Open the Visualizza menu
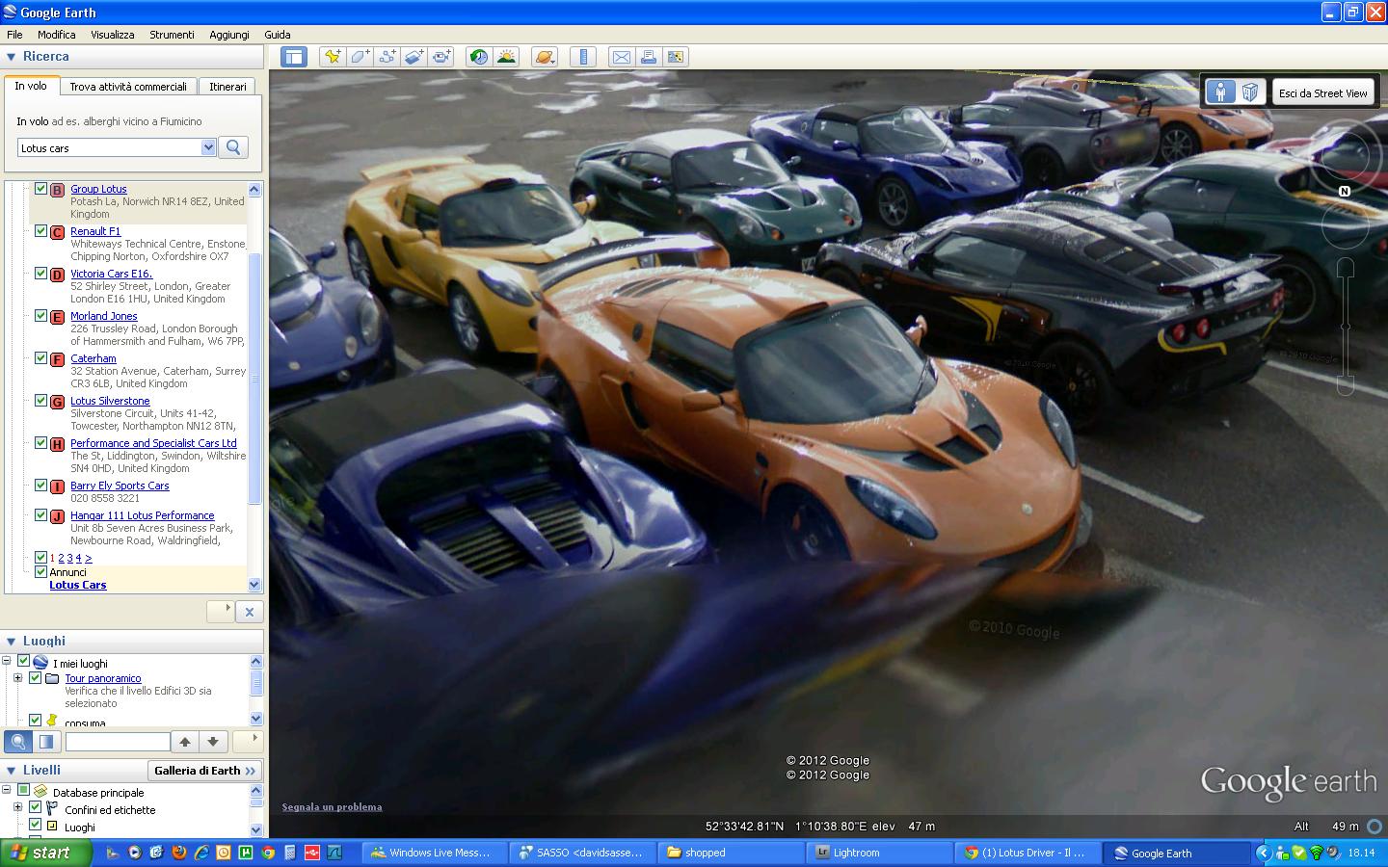Screen dimensions: 1388x867 tap(113, 35)
